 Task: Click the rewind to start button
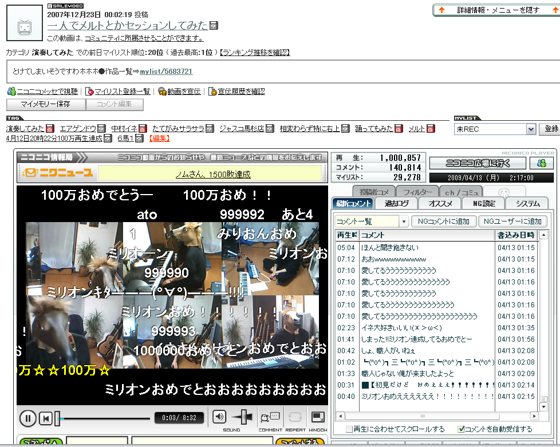click(x=46, y=418)
